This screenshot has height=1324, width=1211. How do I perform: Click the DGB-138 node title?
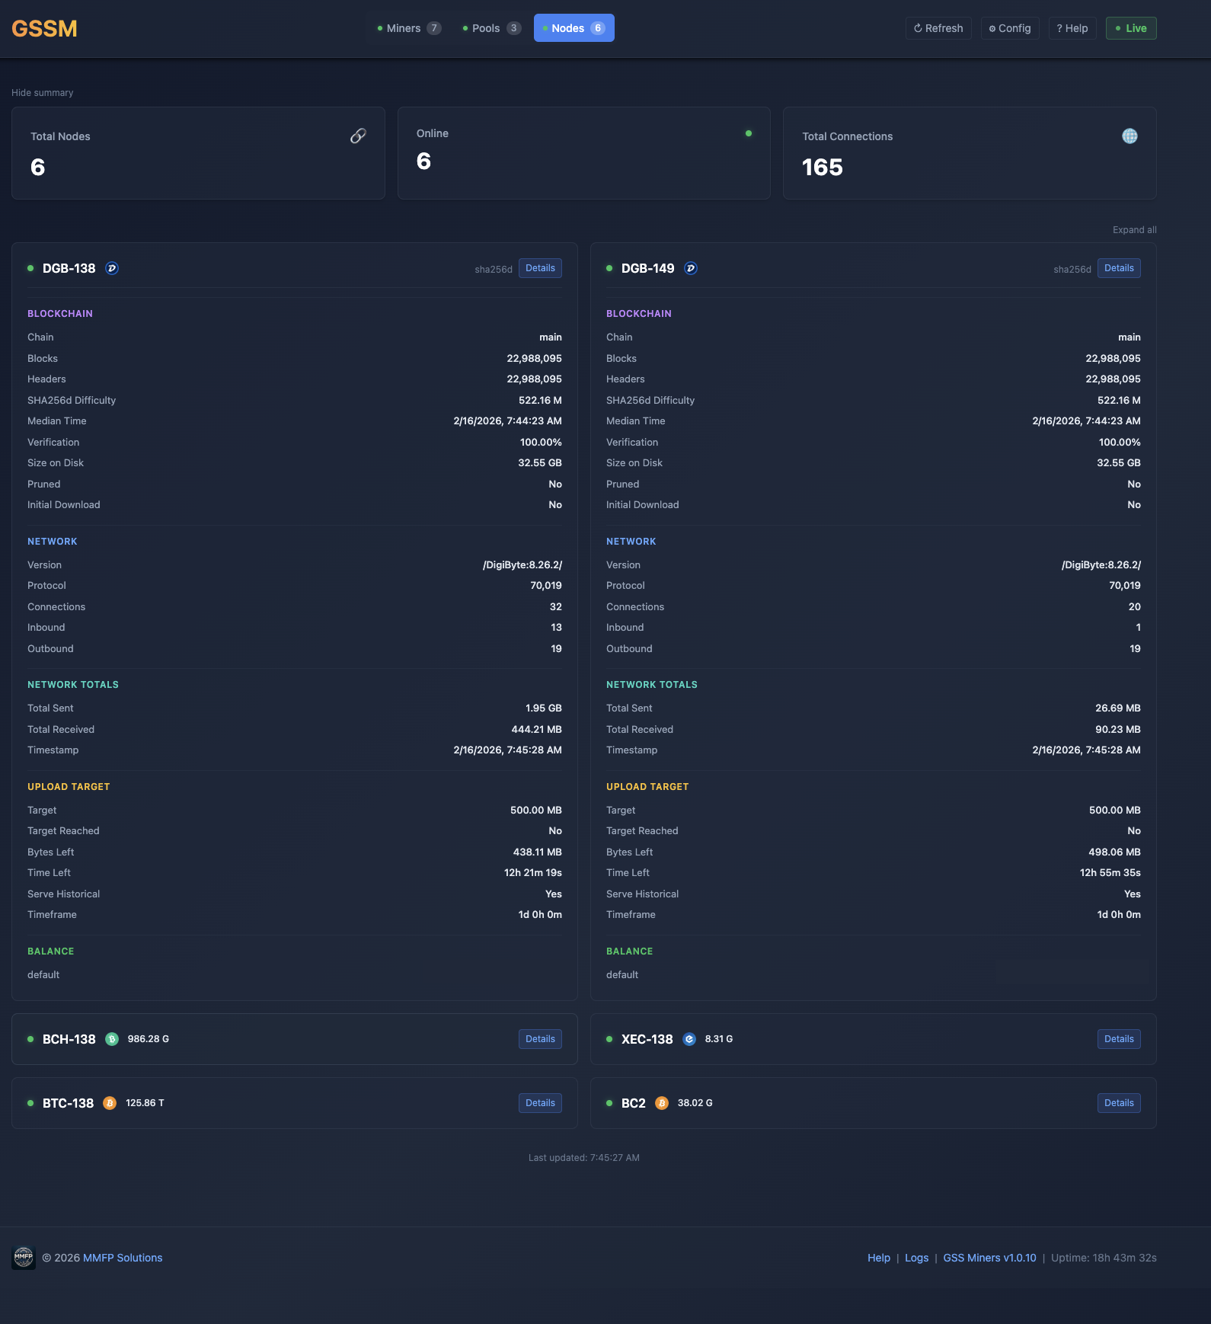point(69,268)
